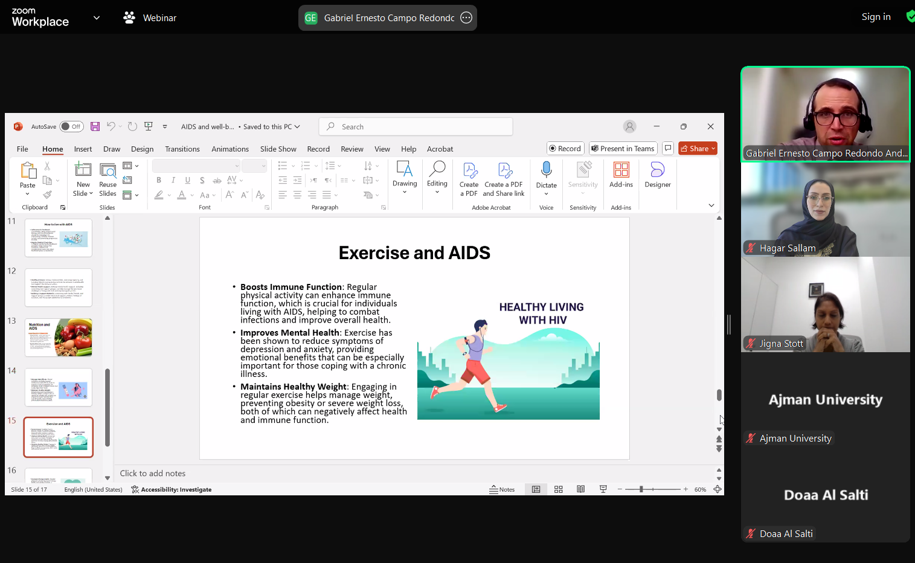Open Reading View from status bar

[x=580, y=489]
